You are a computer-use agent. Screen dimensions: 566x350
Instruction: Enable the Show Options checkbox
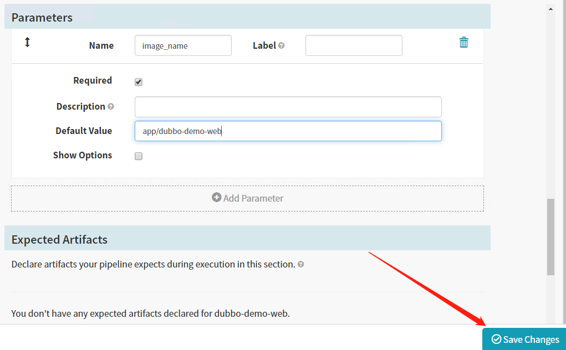coord(139,156)
